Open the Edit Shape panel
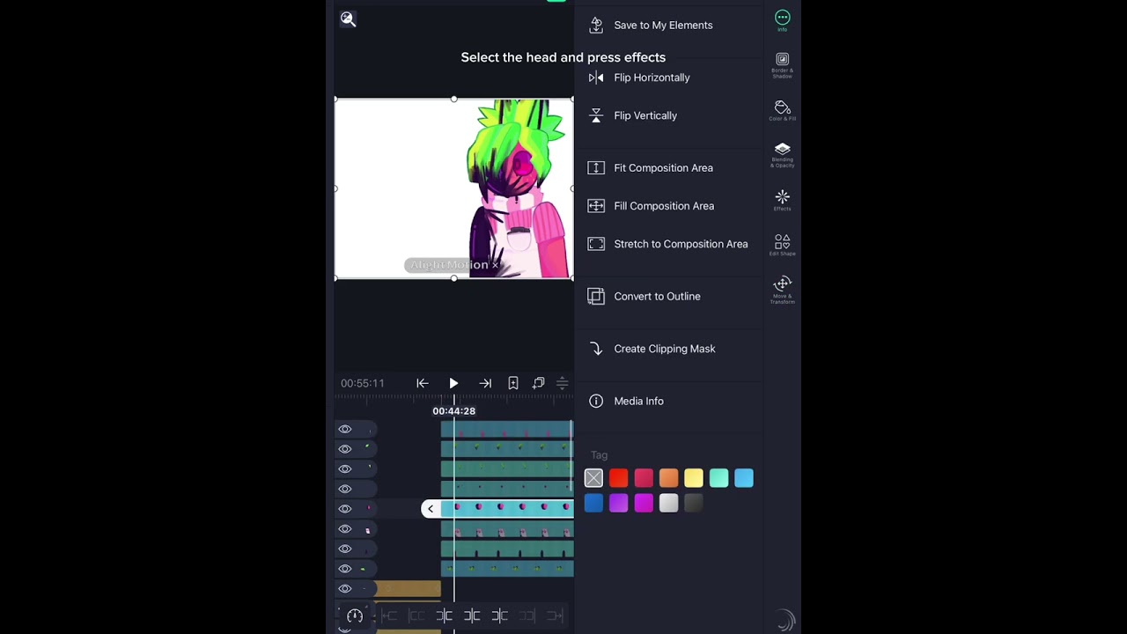Viewport: 1127px width, 634px height. coord(782,245)
